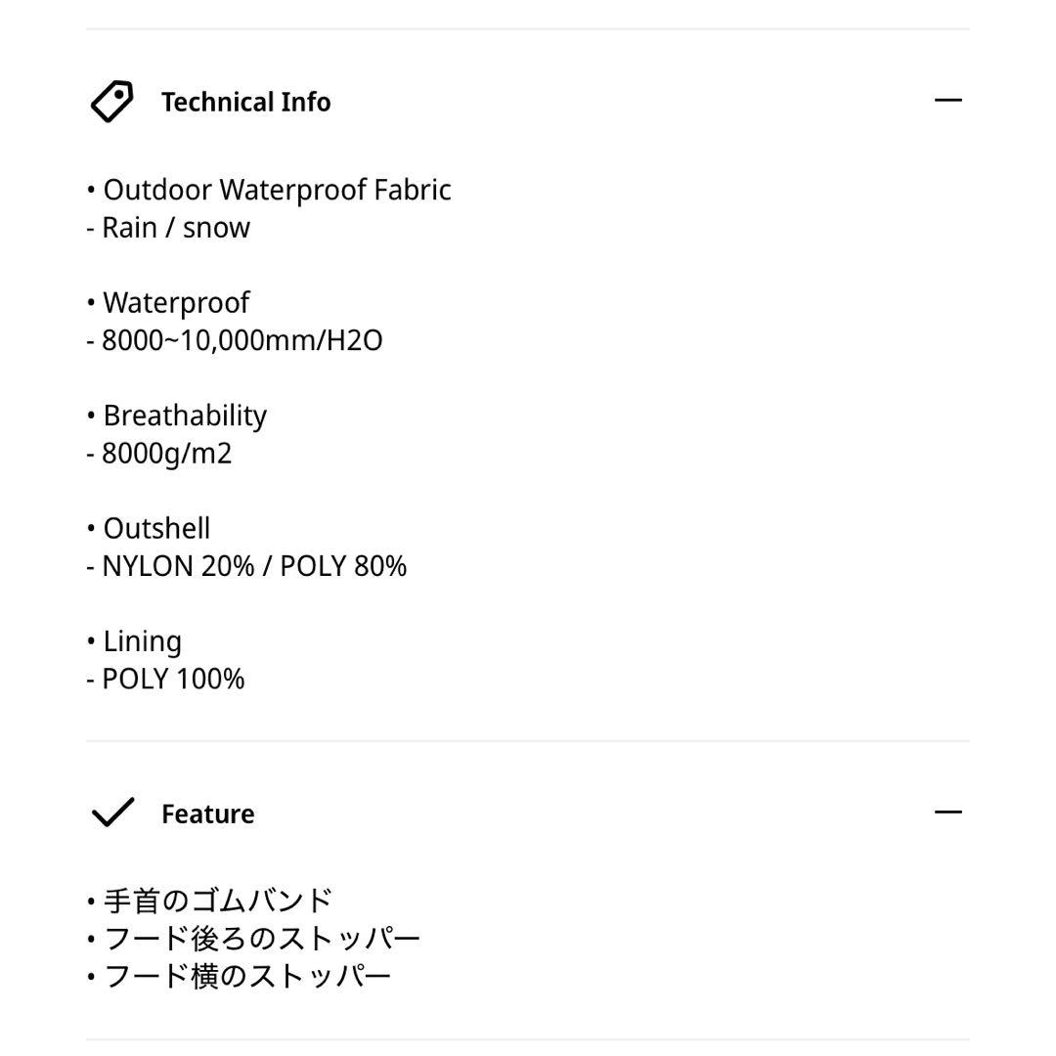Select the Lining POLY 100% line
1056x1056 pixels.
pyautogui.click(x=172, y=679)
